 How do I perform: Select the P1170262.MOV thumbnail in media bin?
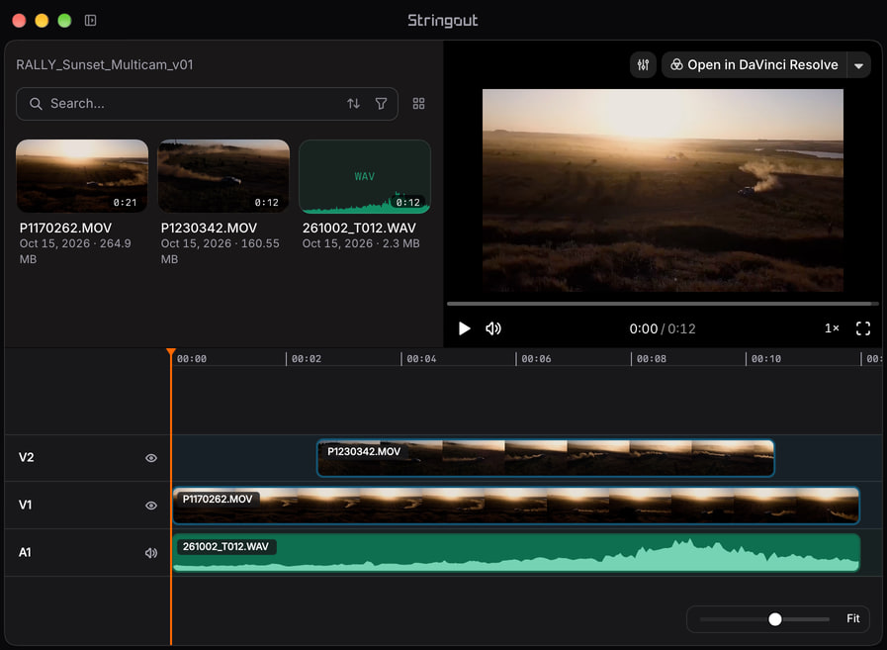tap(82, 176)
